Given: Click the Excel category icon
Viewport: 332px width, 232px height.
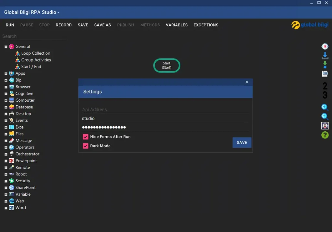Looking at the screenshot, I should click(x=12, y=127).
